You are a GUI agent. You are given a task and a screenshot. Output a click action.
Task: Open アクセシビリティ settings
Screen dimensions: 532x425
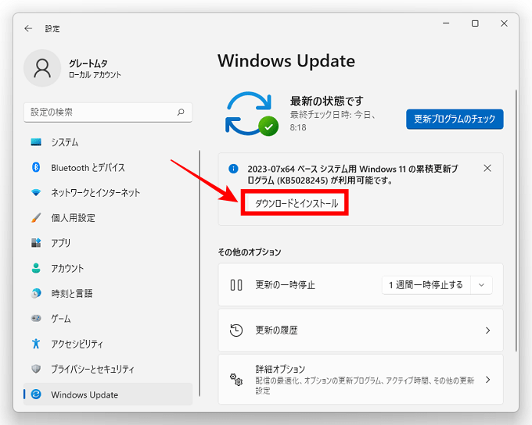click(108, 344)
